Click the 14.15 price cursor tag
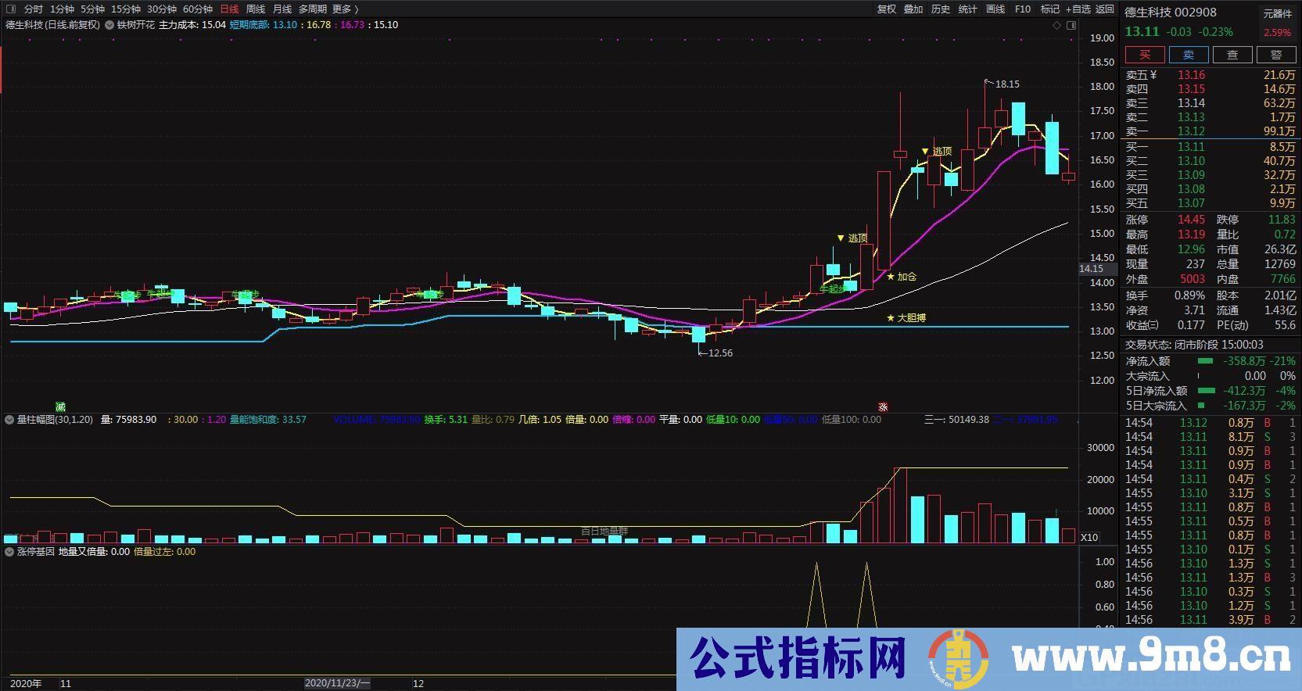The image size is (1302, 691). (1091, 269)
